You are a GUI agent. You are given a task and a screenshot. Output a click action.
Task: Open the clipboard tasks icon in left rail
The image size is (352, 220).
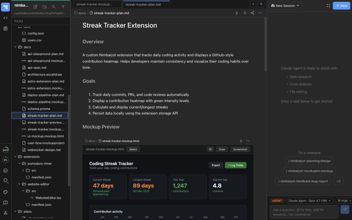[x=5, y=28]
